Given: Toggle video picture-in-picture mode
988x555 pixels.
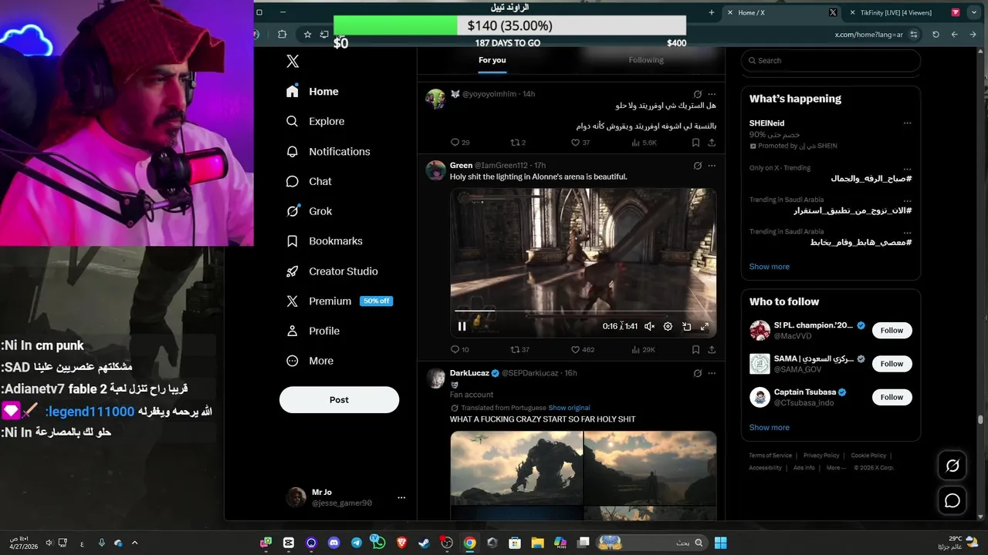Looking at the screenshot, I should 686,326.
